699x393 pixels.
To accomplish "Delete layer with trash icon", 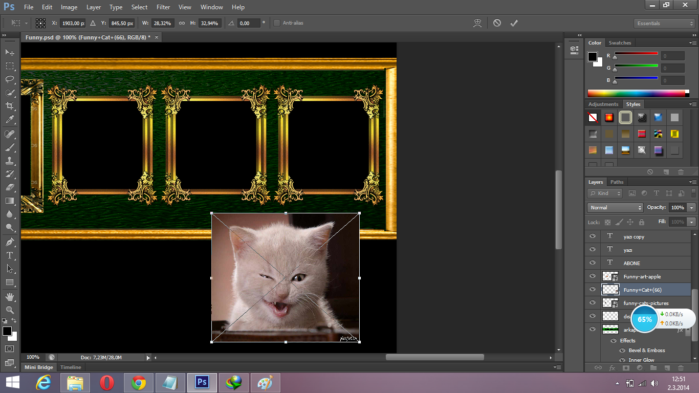I will pos(681,367).
